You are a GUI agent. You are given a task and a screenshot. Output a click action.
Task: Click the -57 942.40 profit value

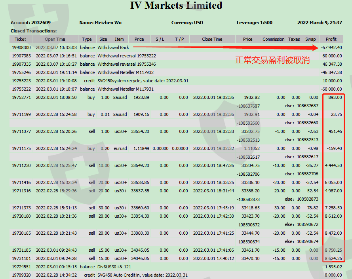tap(331, 47)
